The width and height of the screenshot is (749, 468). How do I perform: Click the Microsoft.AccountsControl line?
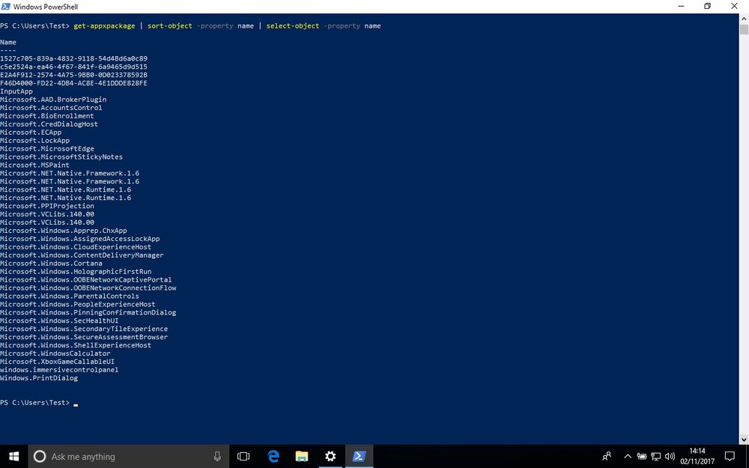[x=51, y=107]
